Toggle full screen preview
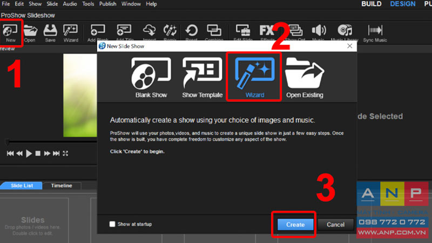 (x=65, y=153)
